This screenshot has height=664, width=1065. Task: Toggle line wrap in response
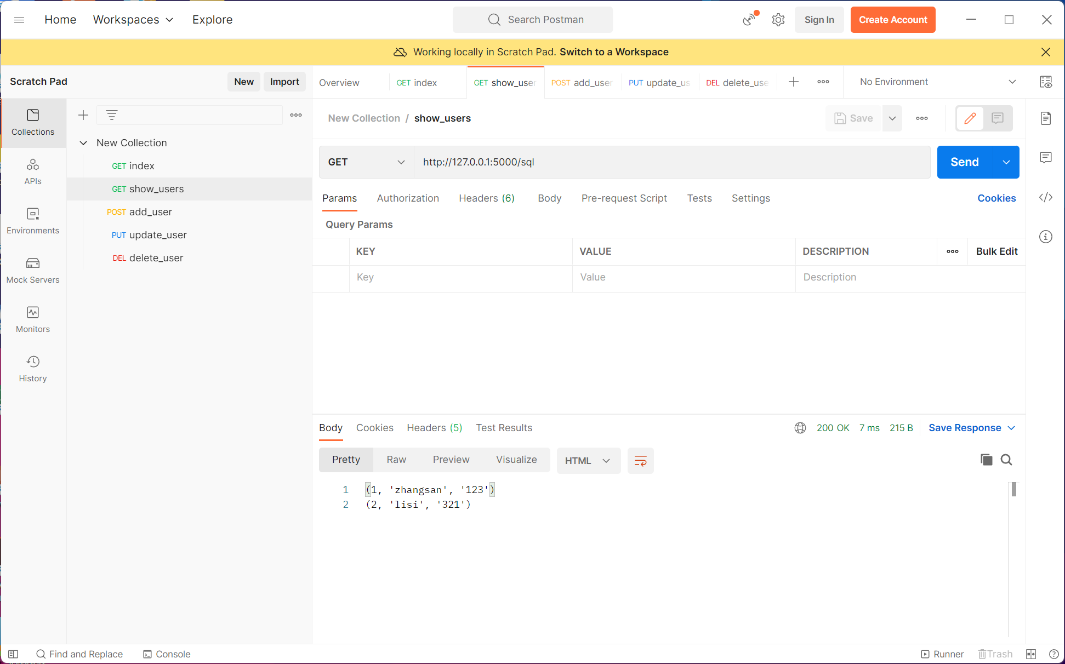tap(640, 461)
